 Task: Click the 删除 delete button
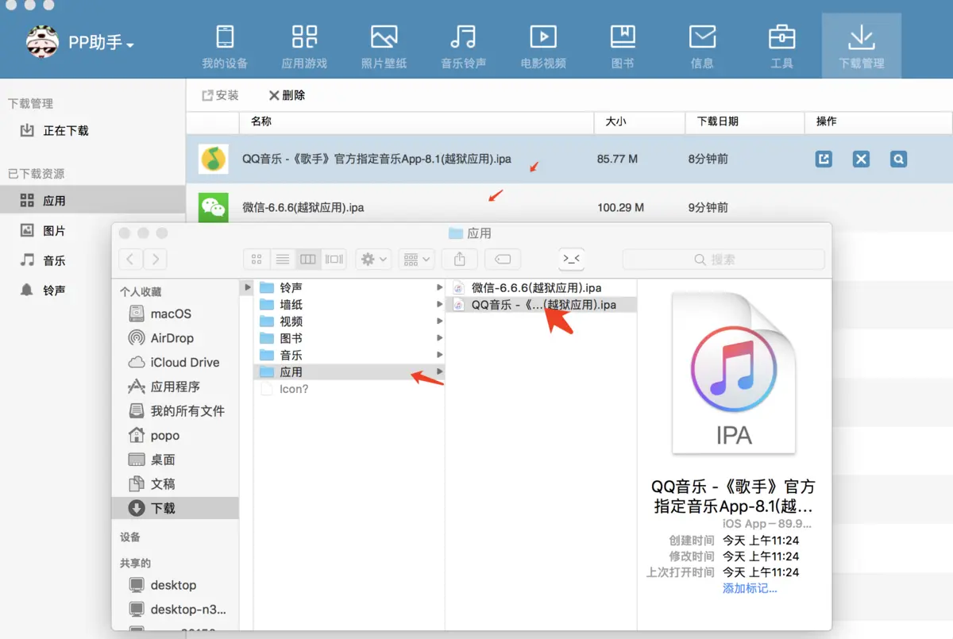pos(287,95)
